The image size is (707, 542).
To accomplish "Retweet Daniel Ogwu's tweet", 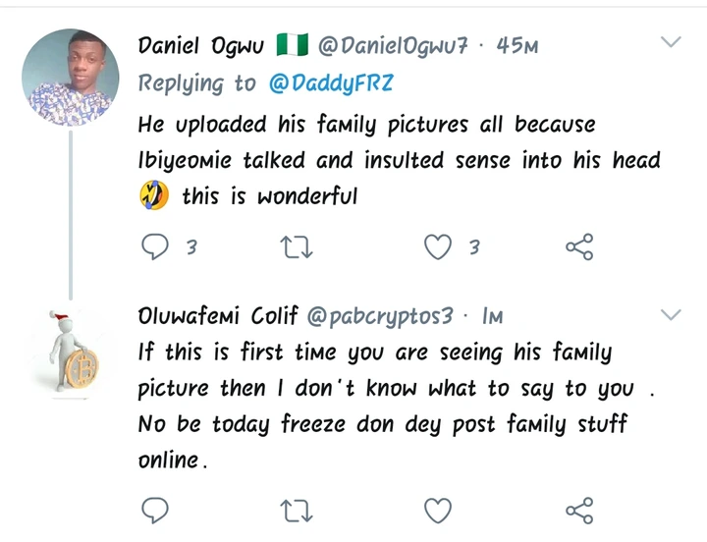I will pos(297,247).
